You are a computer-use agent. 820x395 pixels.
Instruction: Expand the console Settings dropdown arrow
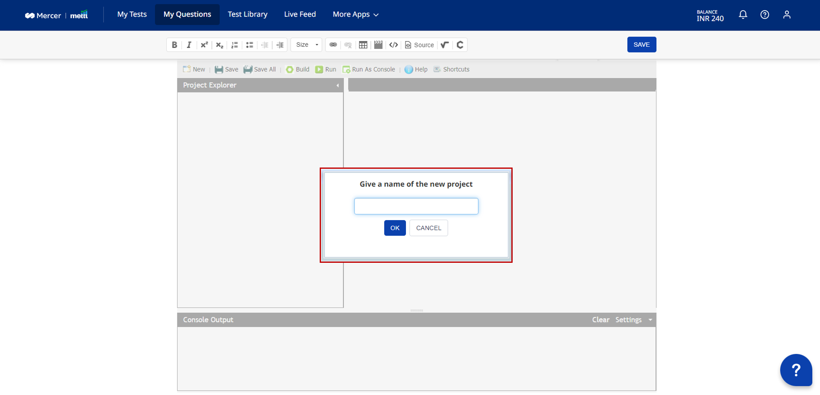650,320
